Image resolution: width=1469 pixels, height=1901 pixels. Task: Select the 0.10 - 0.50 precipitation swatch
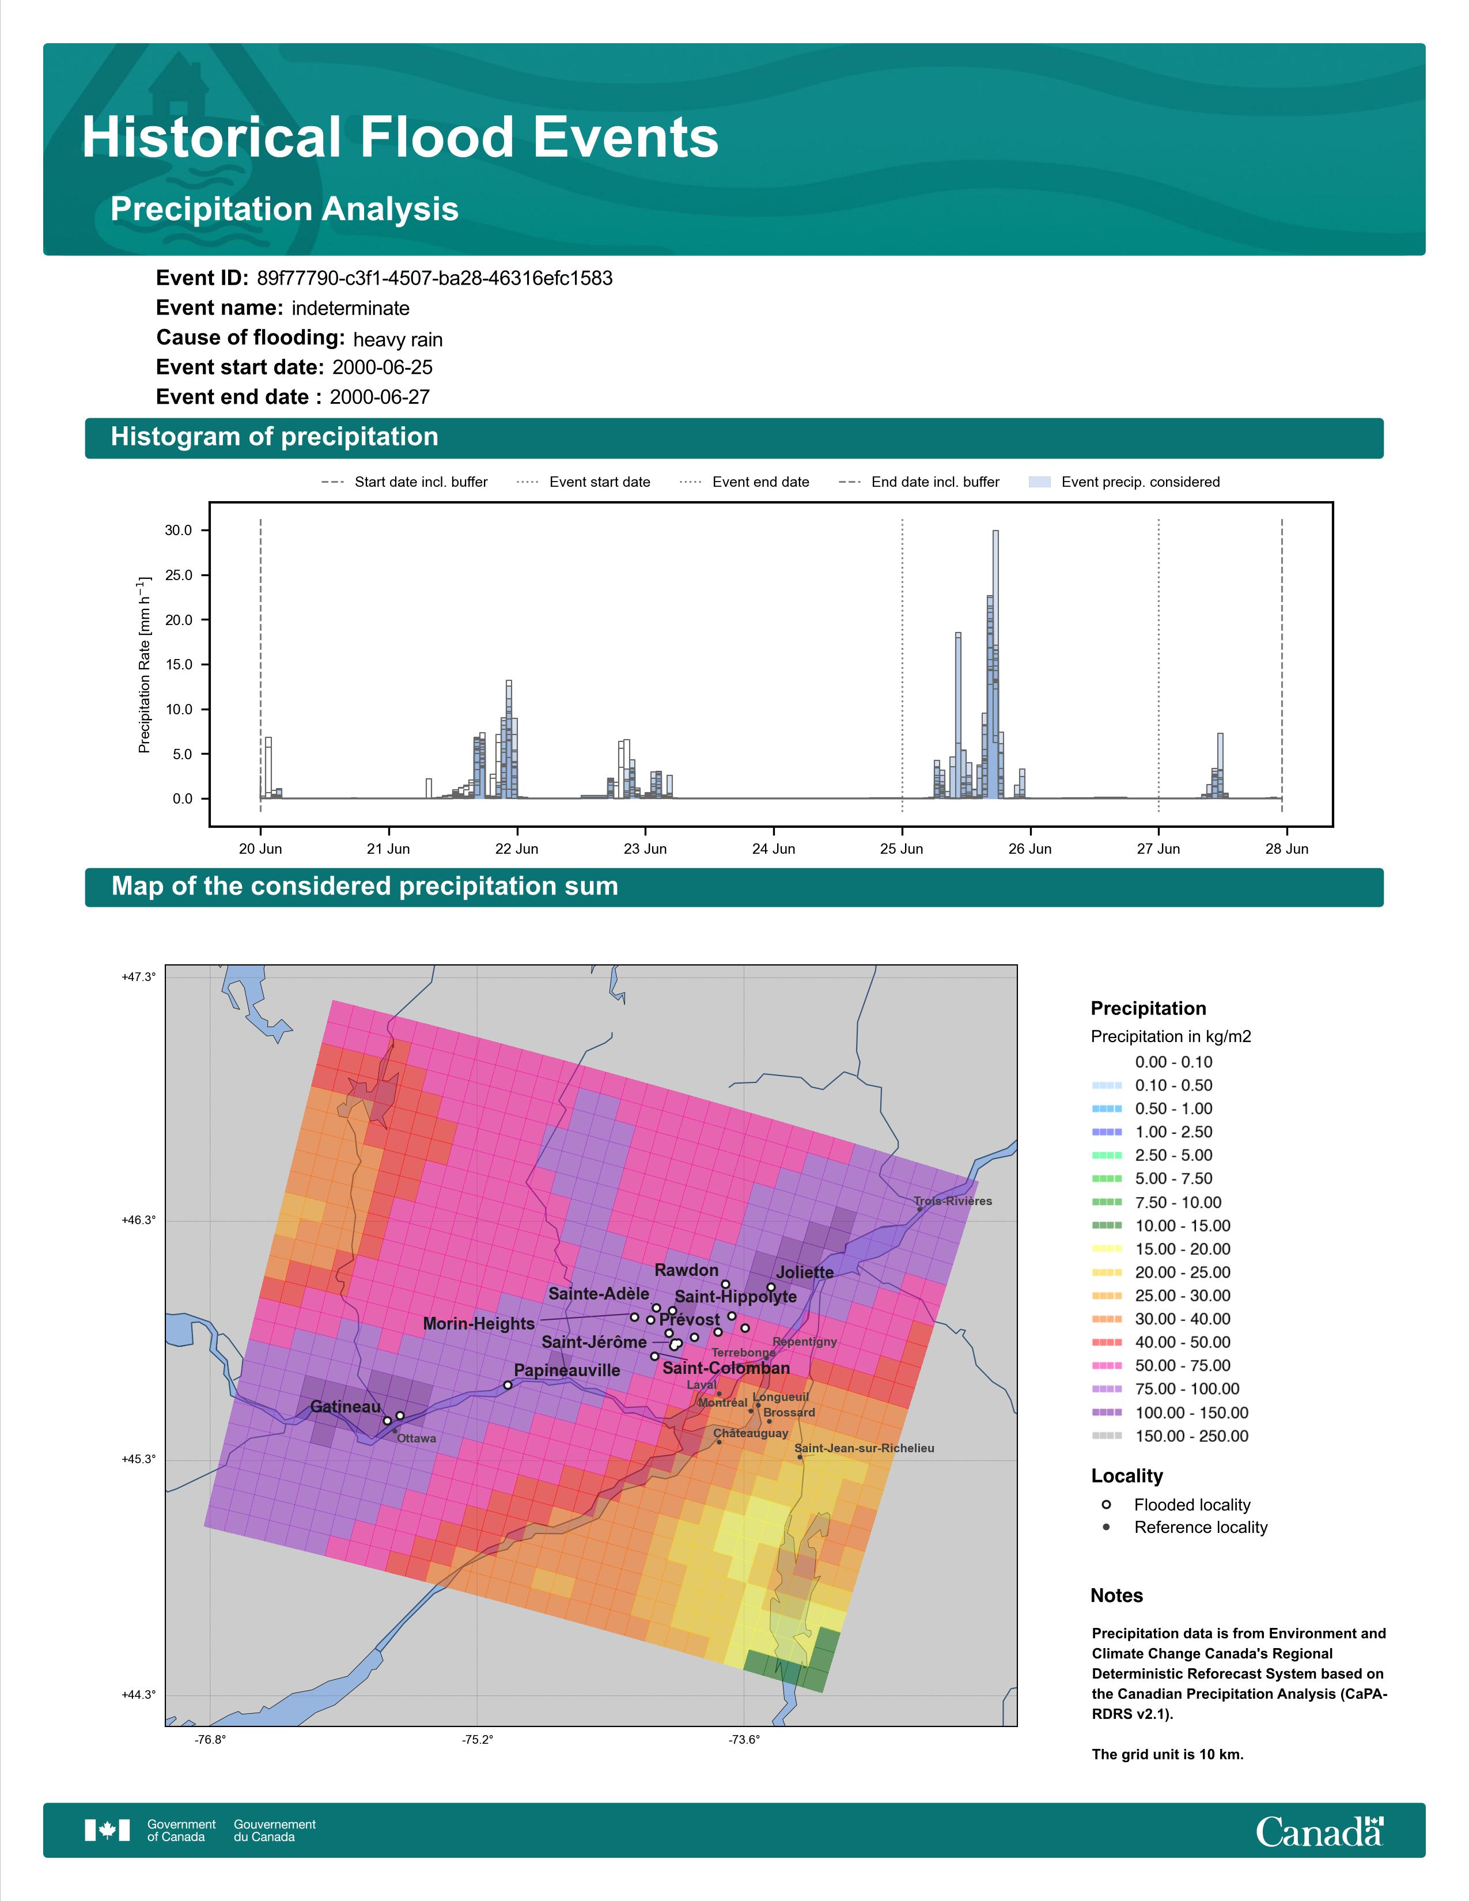(1107, 1085)
